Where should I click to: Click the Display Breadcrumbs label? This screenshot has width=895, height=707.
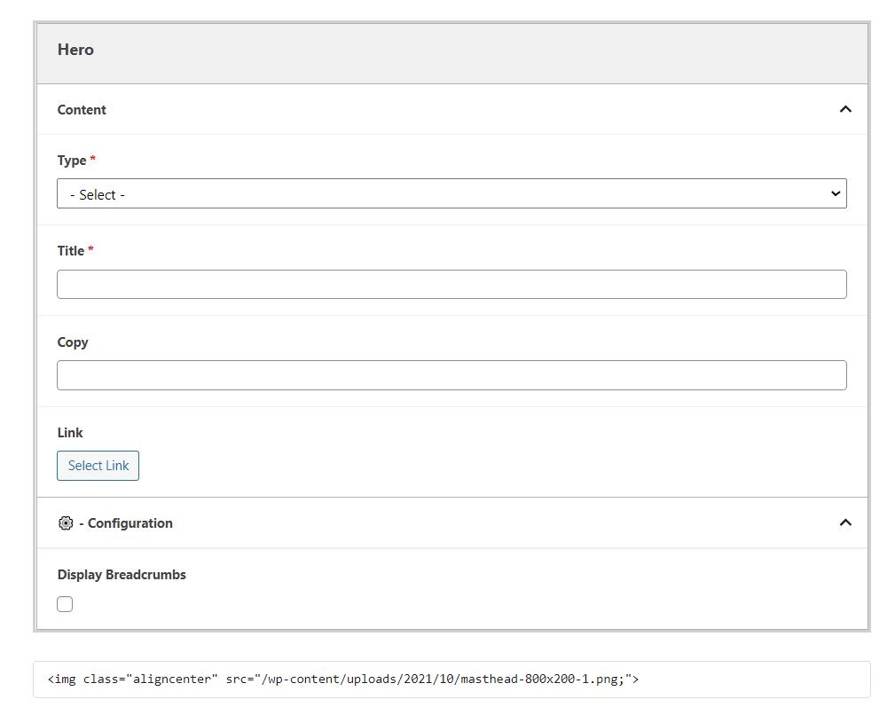pyautogui.click(x=122, y=574)
